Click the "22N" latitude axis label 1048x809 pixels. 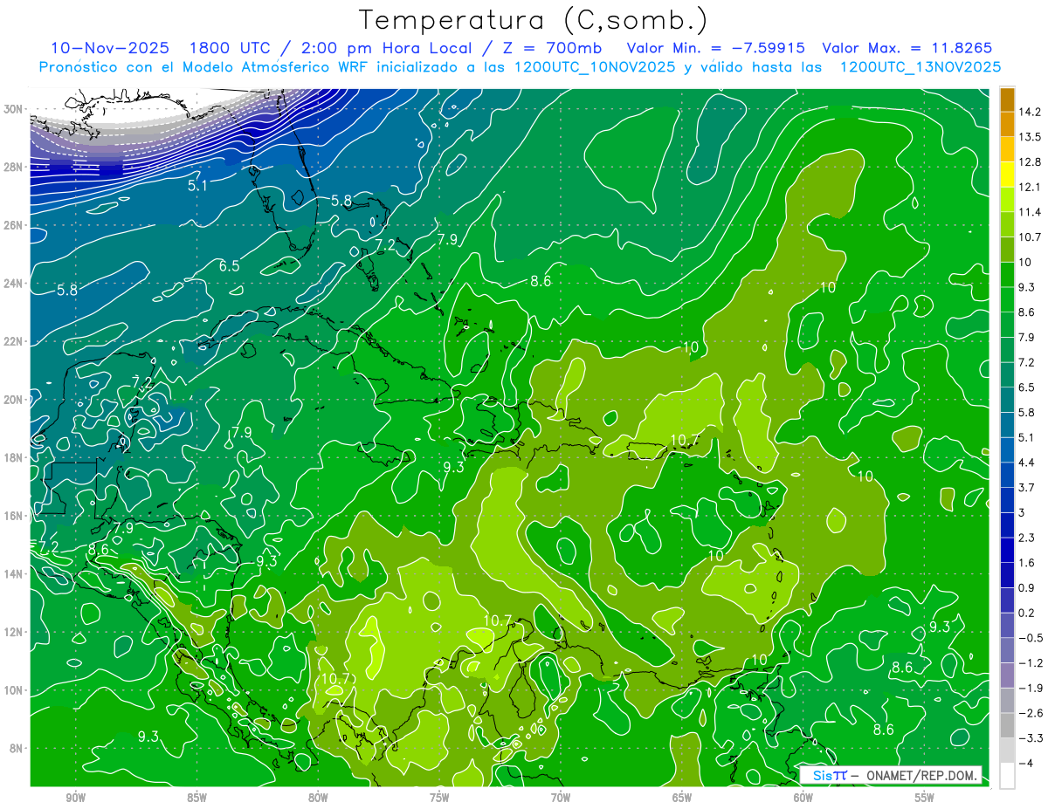coord(14,341)
